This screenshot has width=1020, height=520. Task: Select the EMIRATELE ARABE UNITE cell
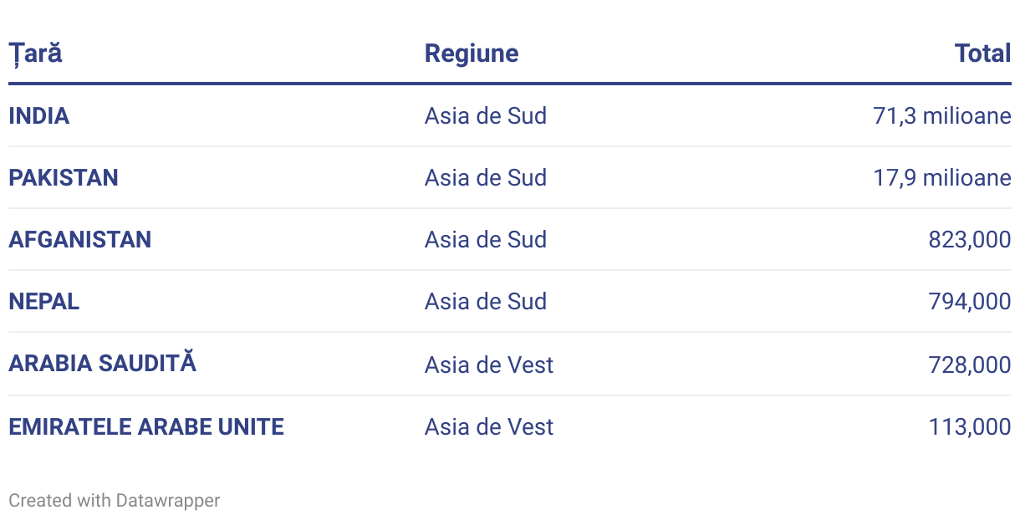[146, 426]
